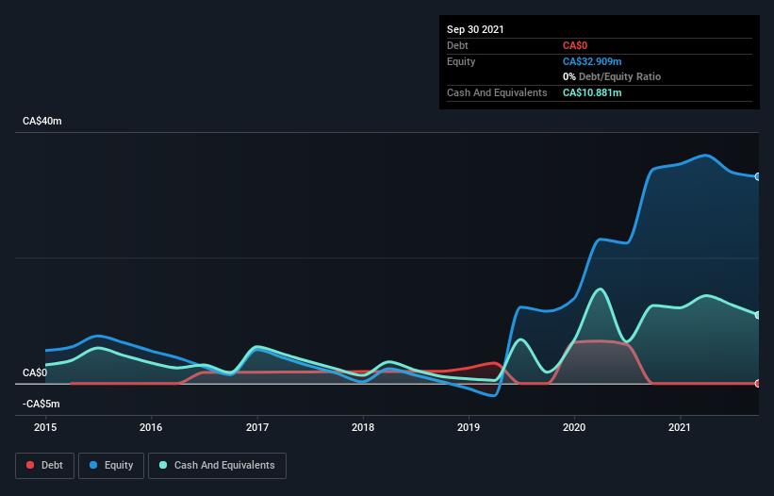Select the teal Cash endpoint marker
774x496 pixels.
758,315
